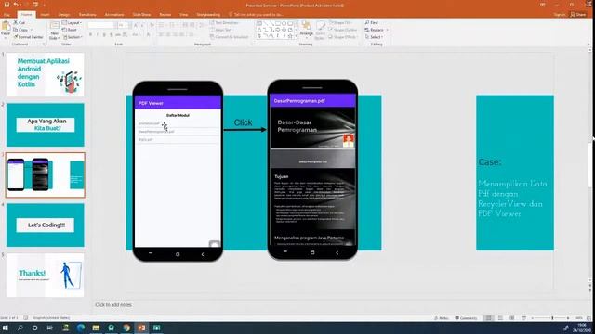Adjust the zoom slider in the status bar
Viewport: 595px width, 334px height.
pyautogui.click(x=552, y=318)
